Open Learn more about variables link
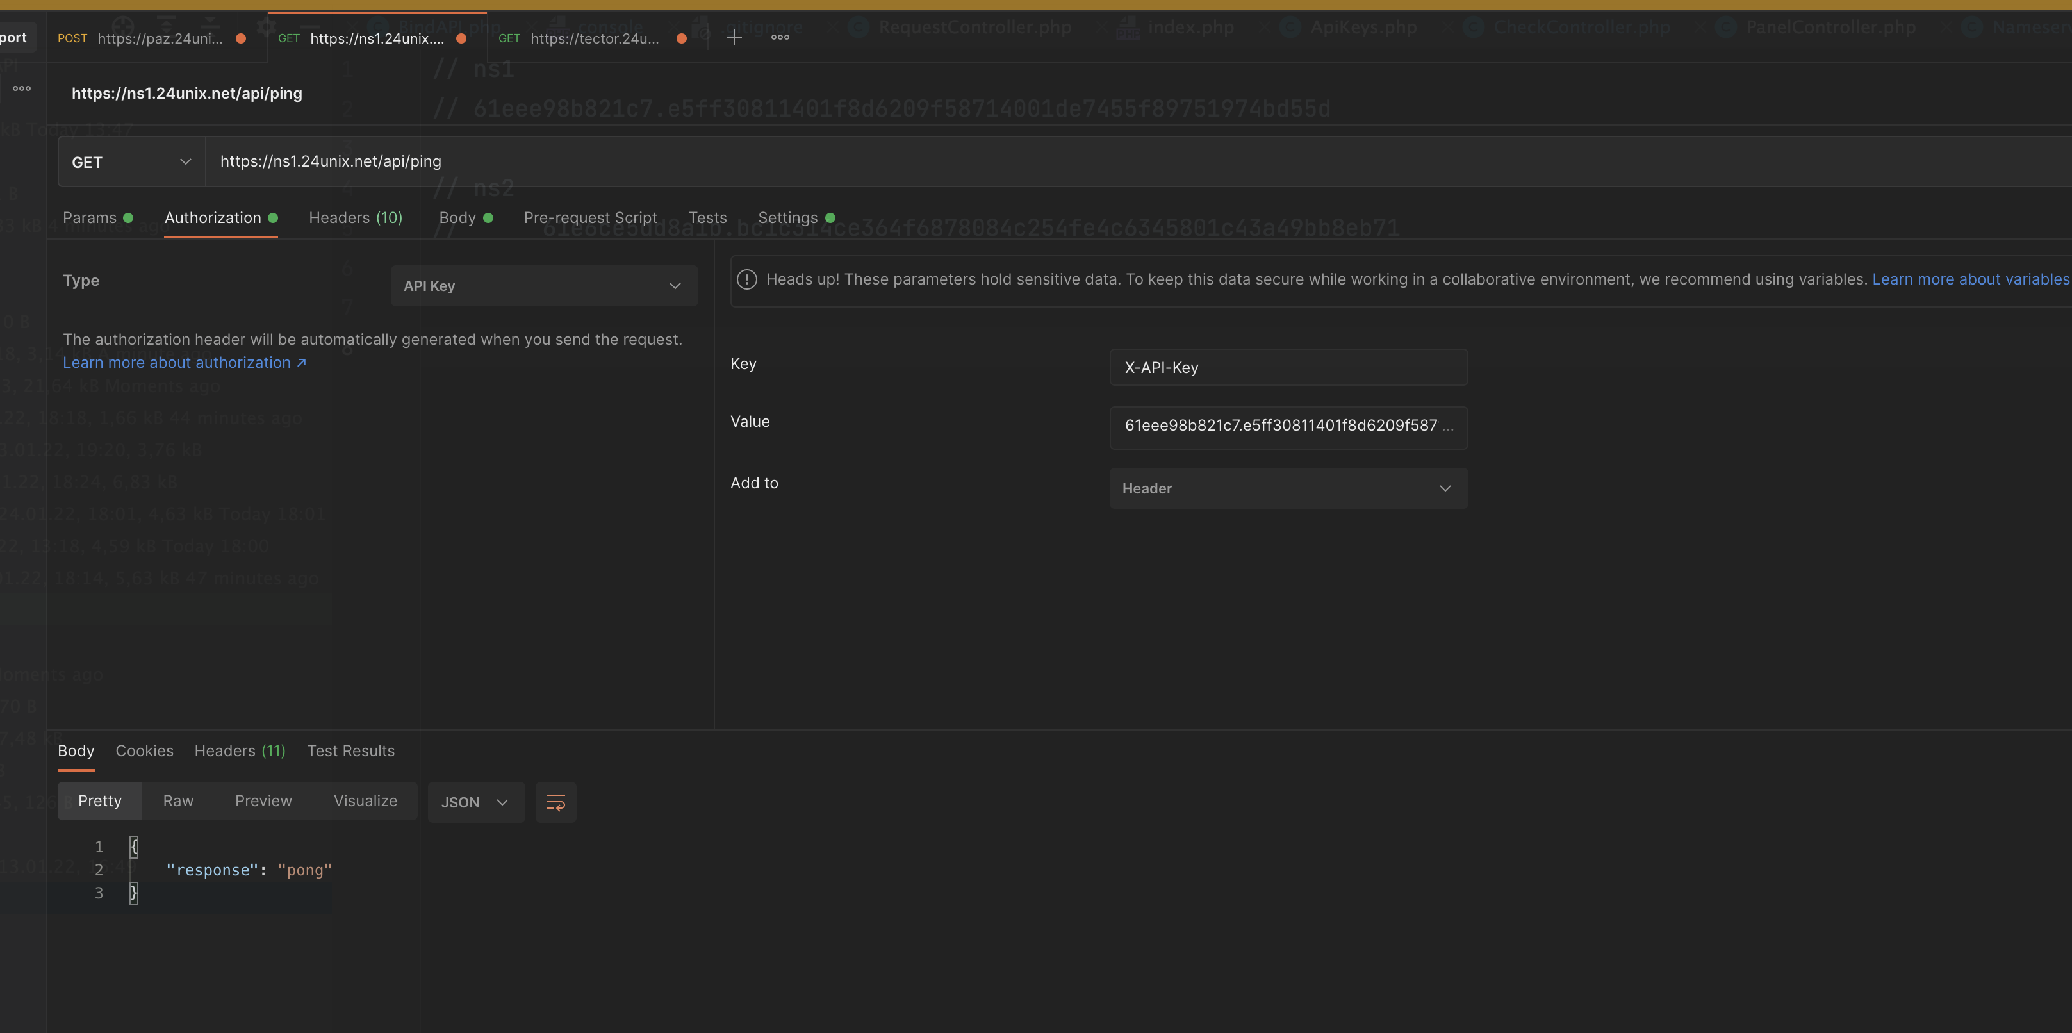Image resolution: width=2072 pixels, height=1033 pixels. coord(1969,279)
